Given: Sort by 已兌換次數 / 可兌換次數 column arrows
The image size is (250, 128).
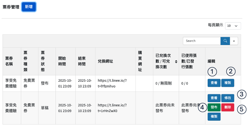Looking at the screenshot, I should (176, 61).
